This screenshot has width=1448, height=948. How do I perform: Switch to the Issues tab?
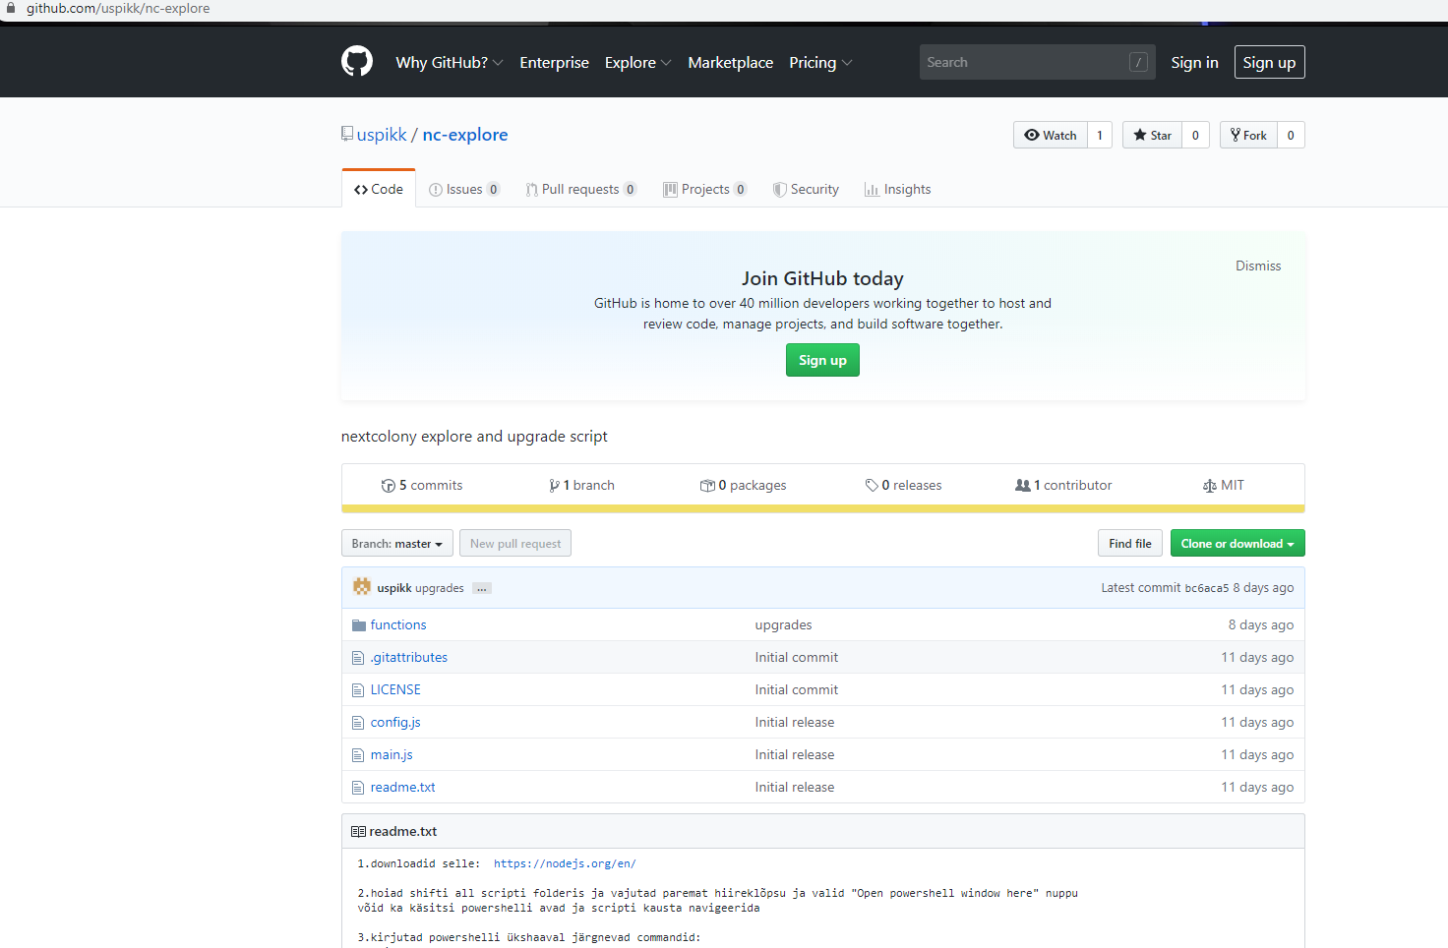[x=464, y=189]
